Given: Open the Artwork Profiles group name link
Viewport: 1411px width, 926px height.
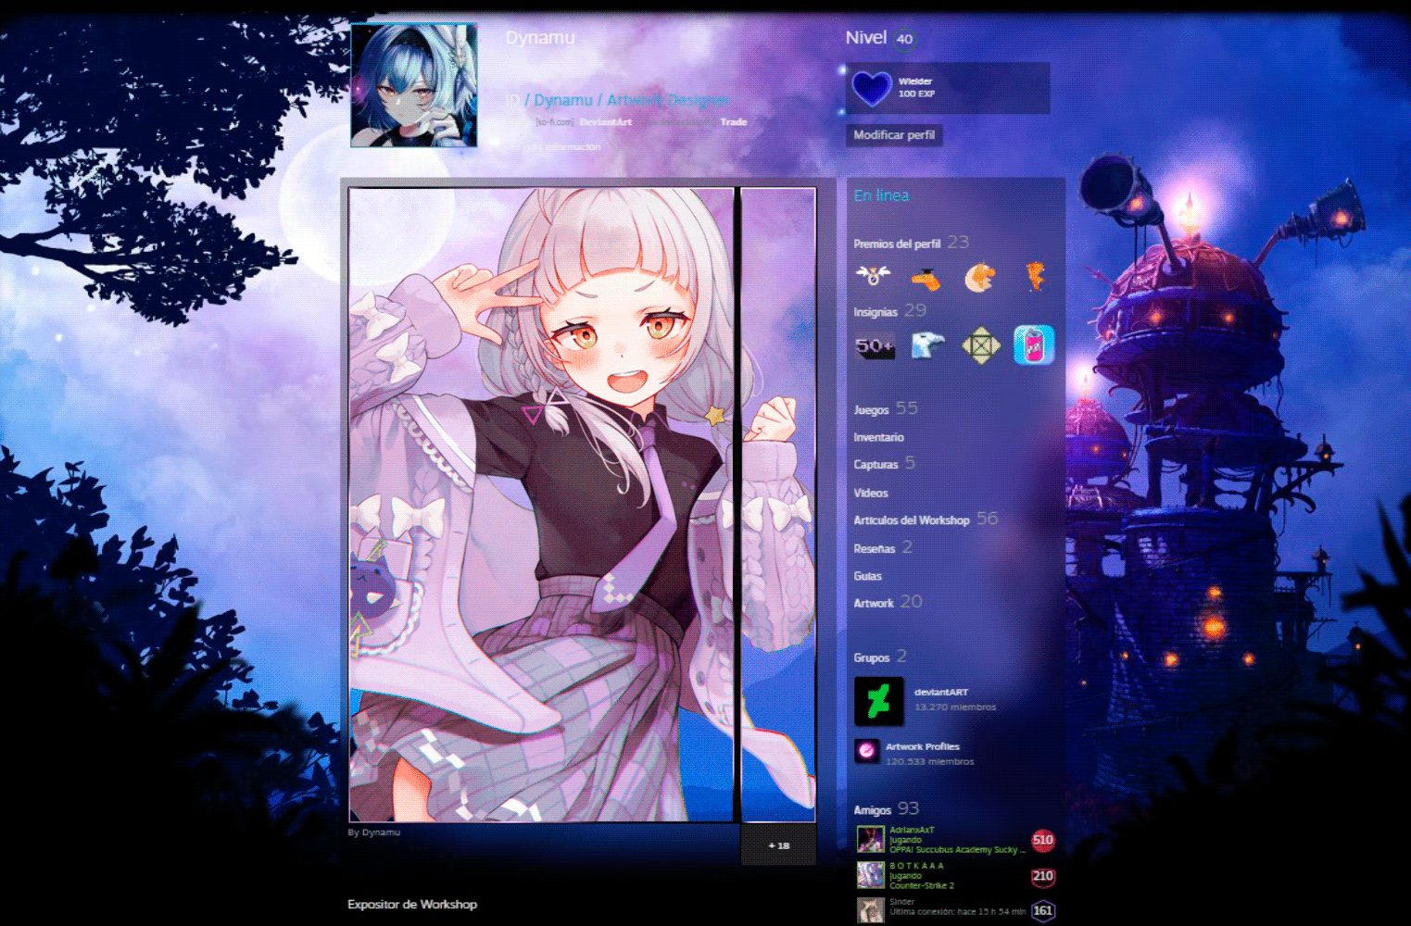Looking at the screenshot, I should click(923, 746).
